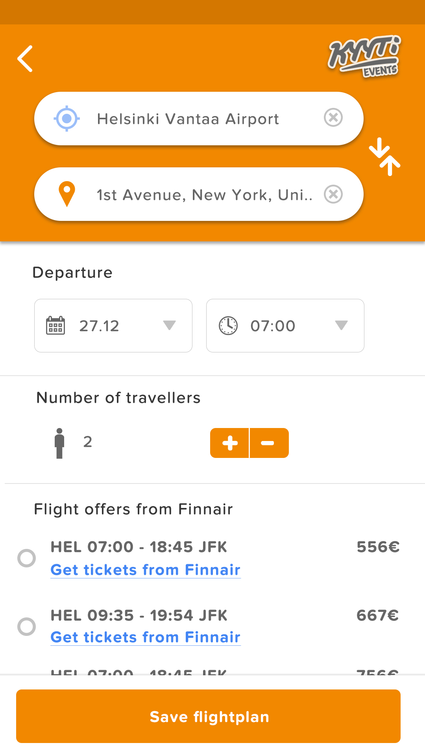425x756 pixels.
Task: Tap the current location target icon
Action: (x=67, y=118)
